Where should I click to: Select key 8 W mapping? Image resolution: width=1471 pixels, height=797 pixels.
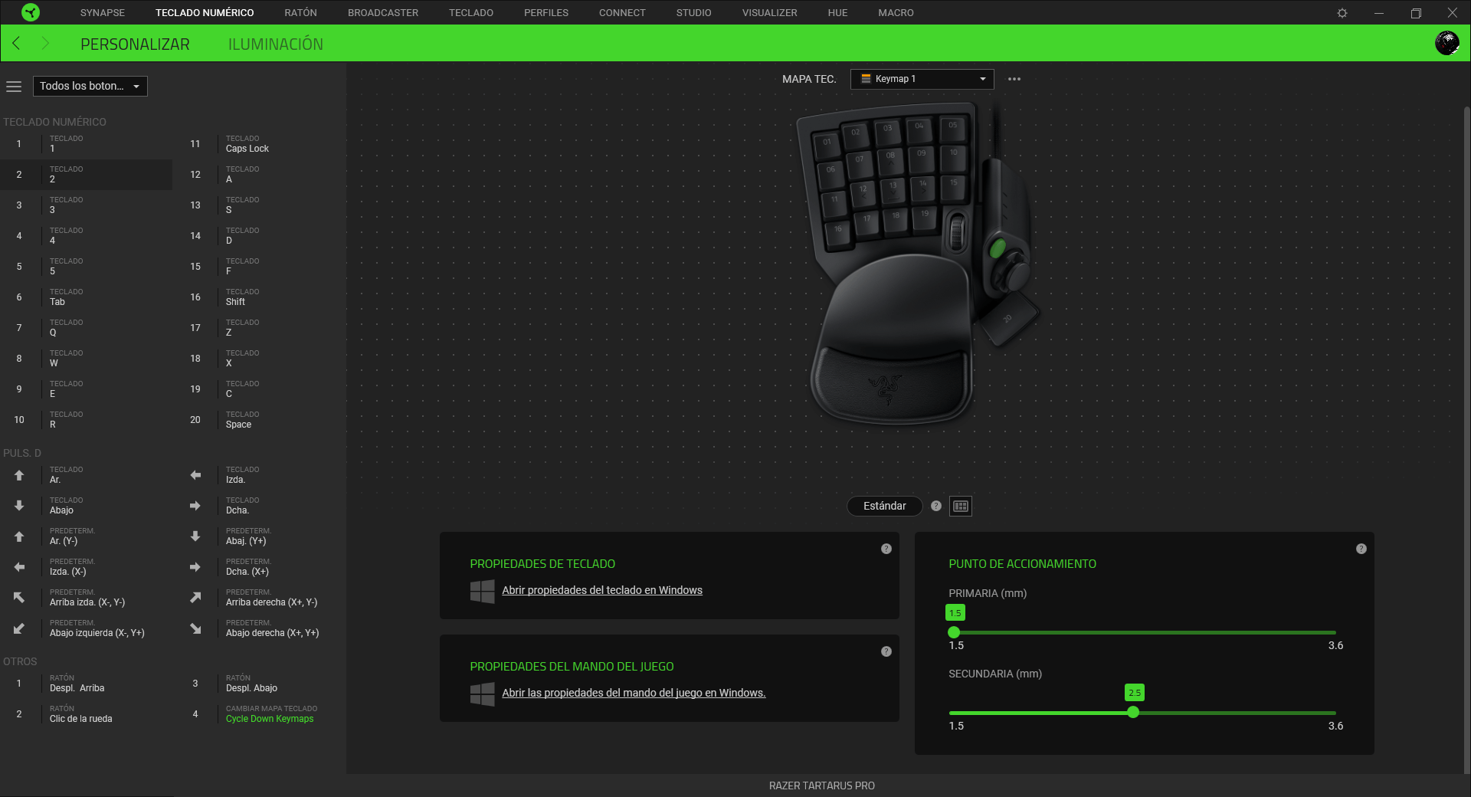click(86, 359)
